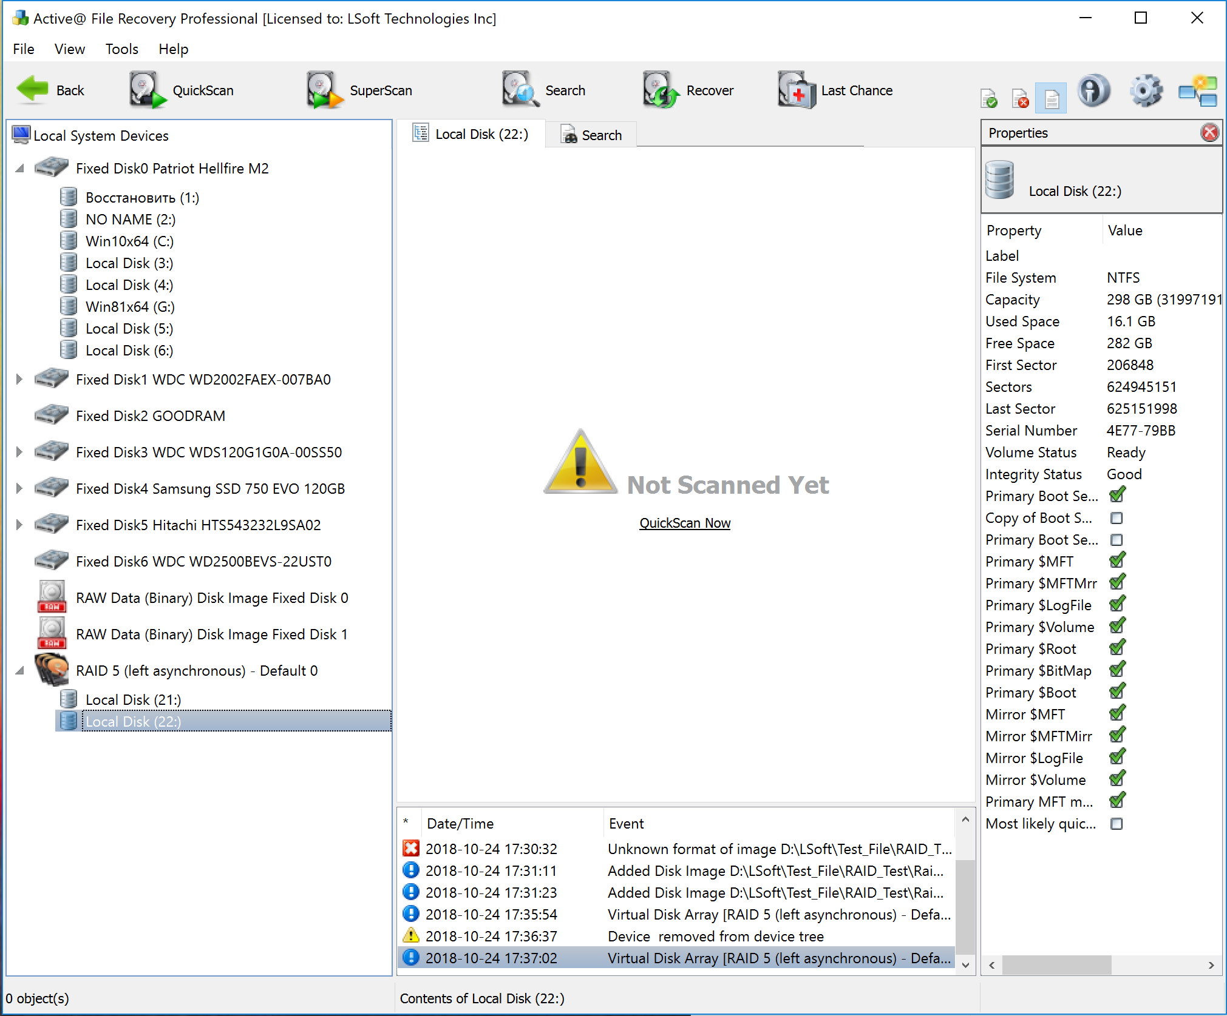This screenshot has height=1016, width=1227.
Task: Toggle the Mirror $Volume checkbox
Action: click(1117, 779)
